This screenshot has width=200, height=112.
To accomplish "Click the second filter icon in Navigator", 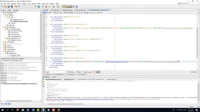I will 9,104.
